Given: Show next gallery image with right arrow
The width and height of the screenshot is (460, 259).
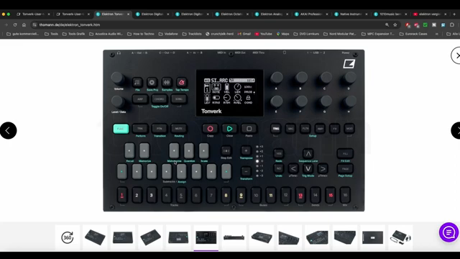Looking at the screenshot, I should coord(456,130).
